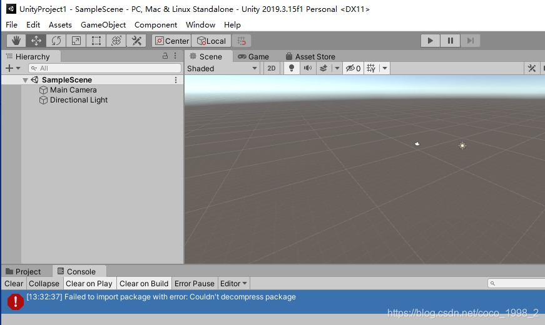Toggle scene effects button
Viewport: 545px width, 325px height.
pyautogui.click(x=323, y=68)
